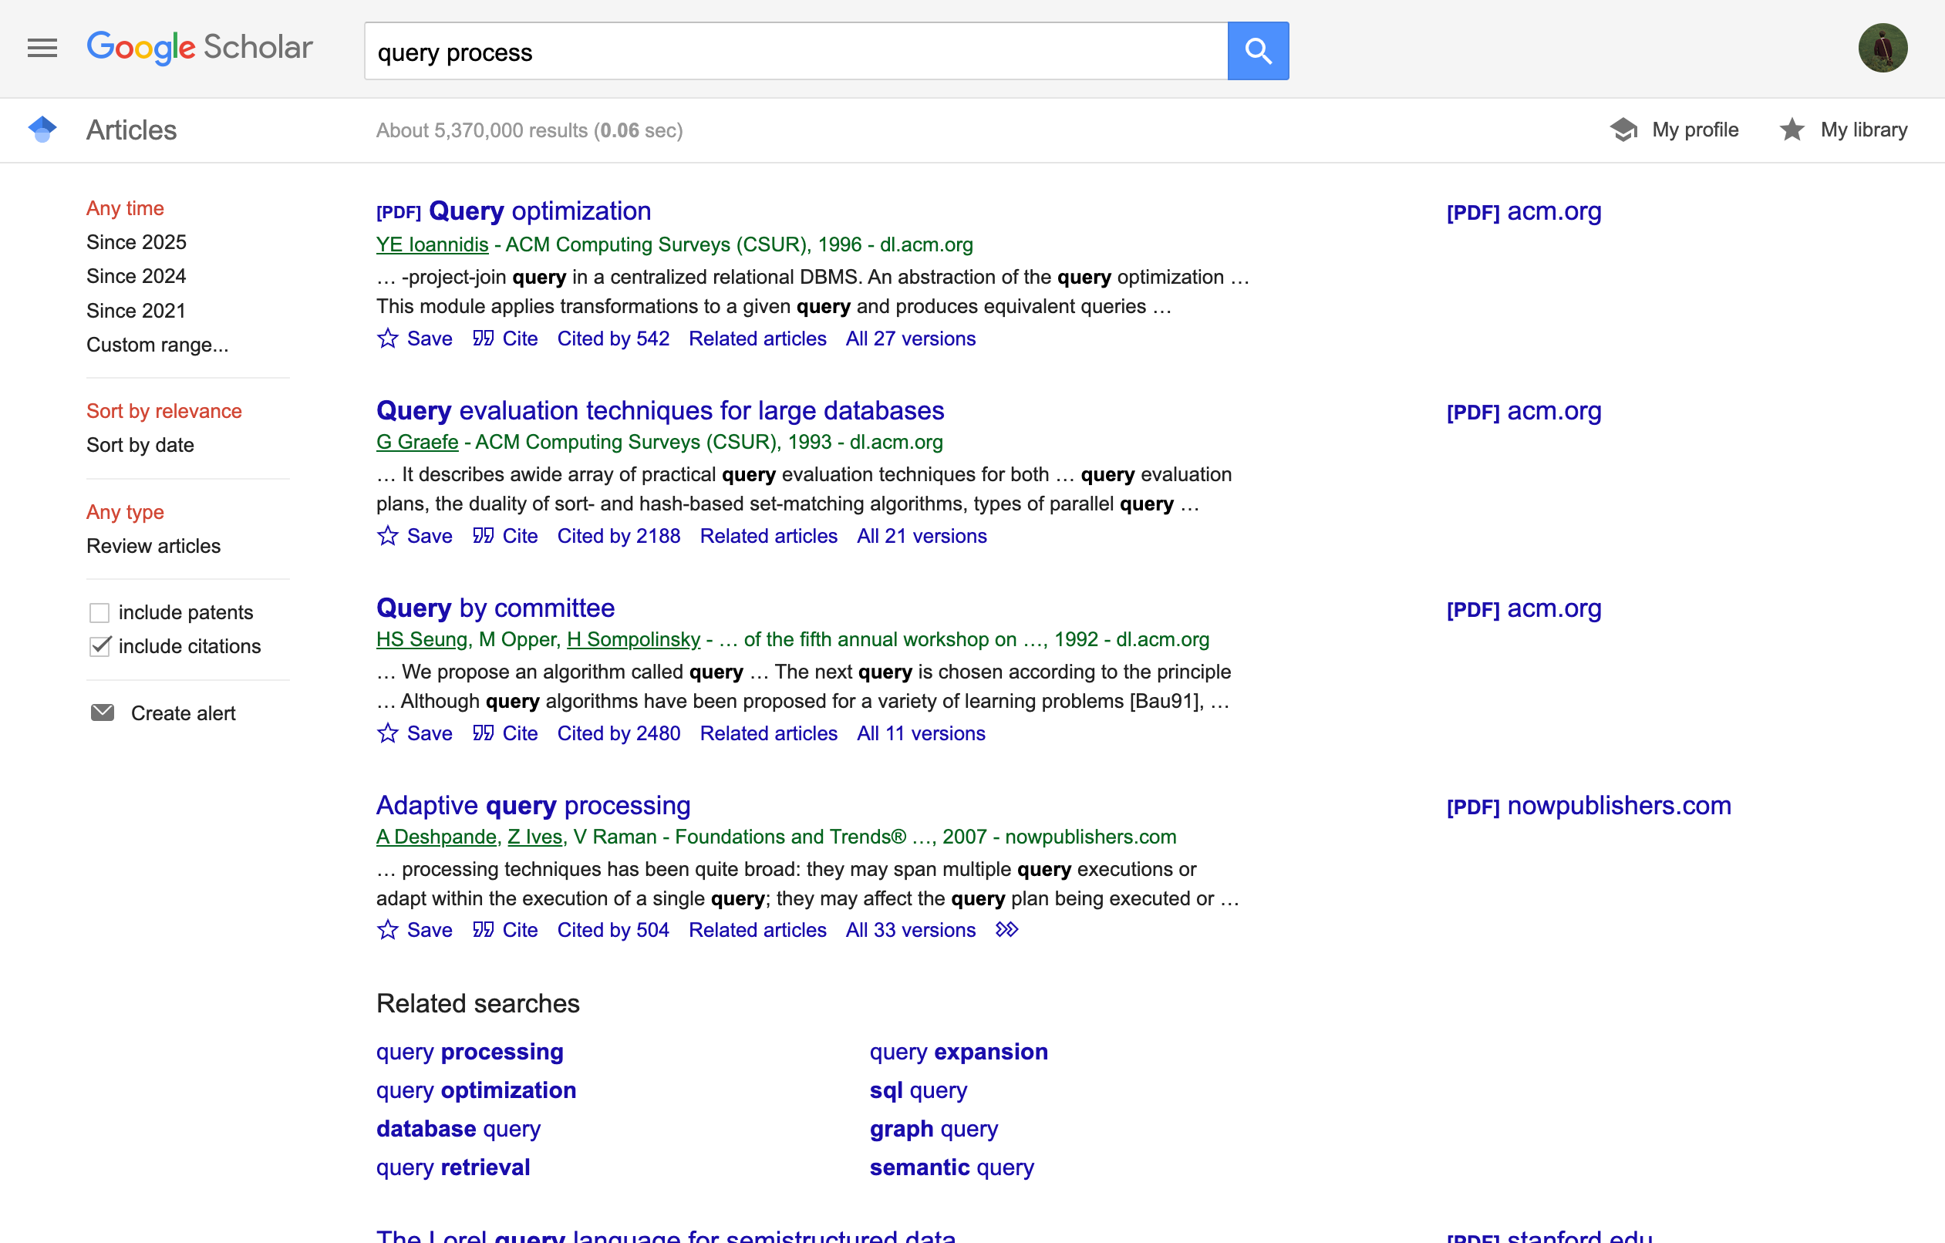Image resolution: width=1945 pixels, height=1243 pixels.
Task: Click the query expansion related search
Action: (x=958, y=1052)
